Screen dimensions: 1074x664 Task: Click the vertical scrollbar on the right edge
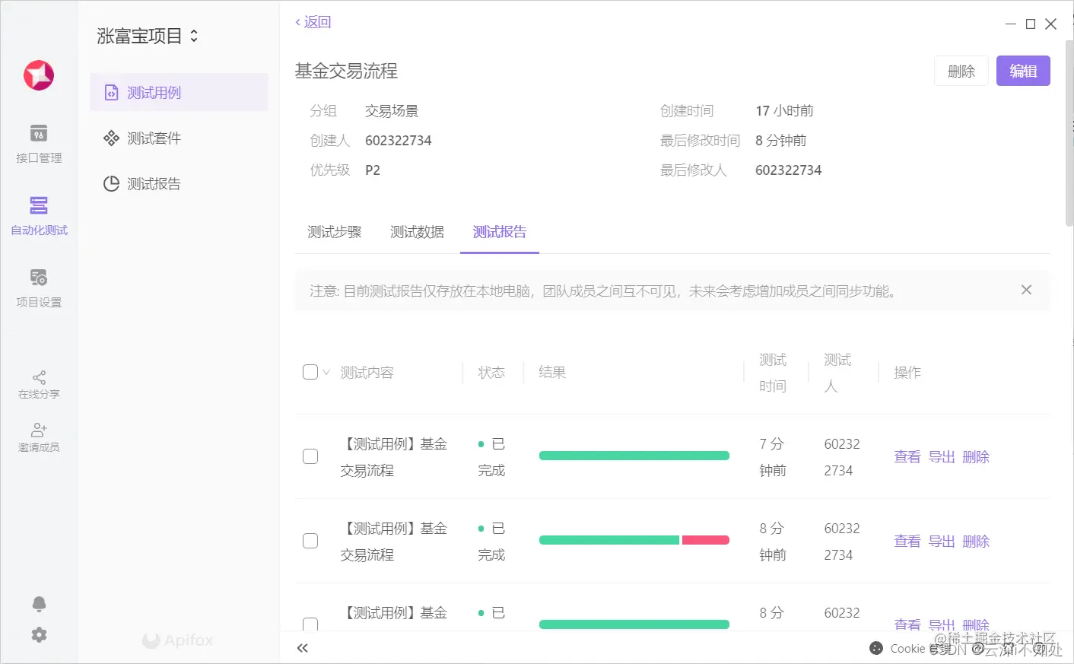[1069, 133]
